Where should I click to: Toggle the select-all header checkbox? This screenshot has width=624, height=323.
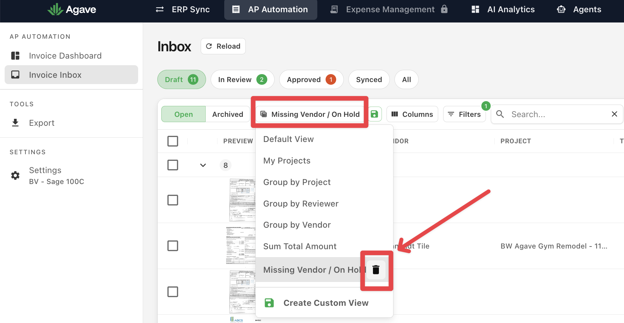[x=173, y=141]
